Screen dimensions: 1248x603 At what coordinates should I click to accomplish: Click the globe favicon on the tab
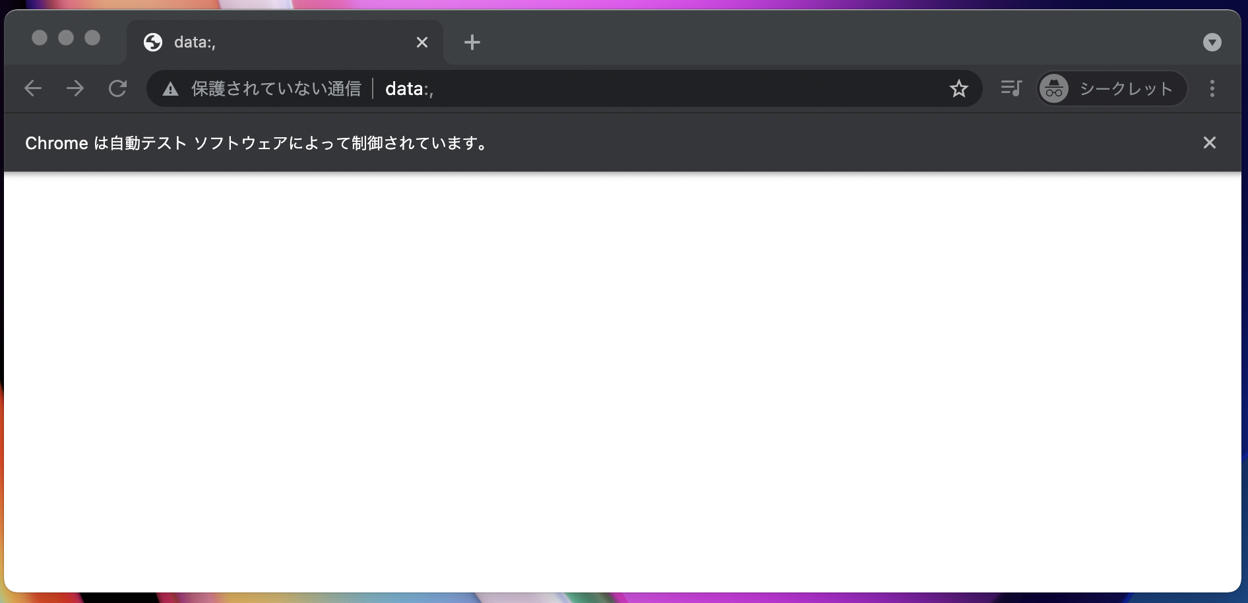153,42
